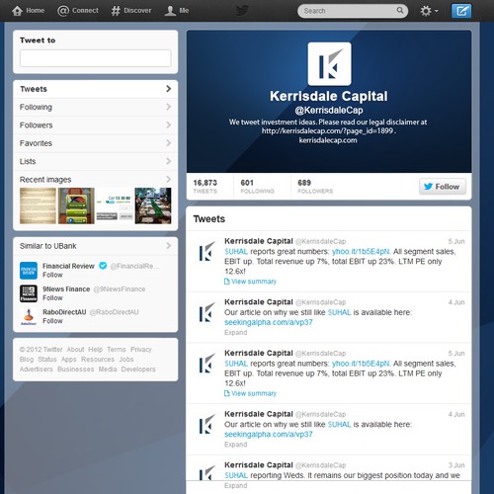Click avatar of first 5 Jun tweet
Viewport: 494px width, 494px height.
(206, 252)
